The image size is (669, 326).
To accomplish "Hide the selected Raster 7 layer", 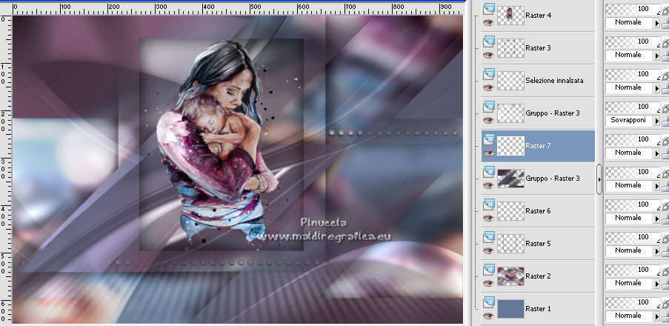I will coord(488,153).
